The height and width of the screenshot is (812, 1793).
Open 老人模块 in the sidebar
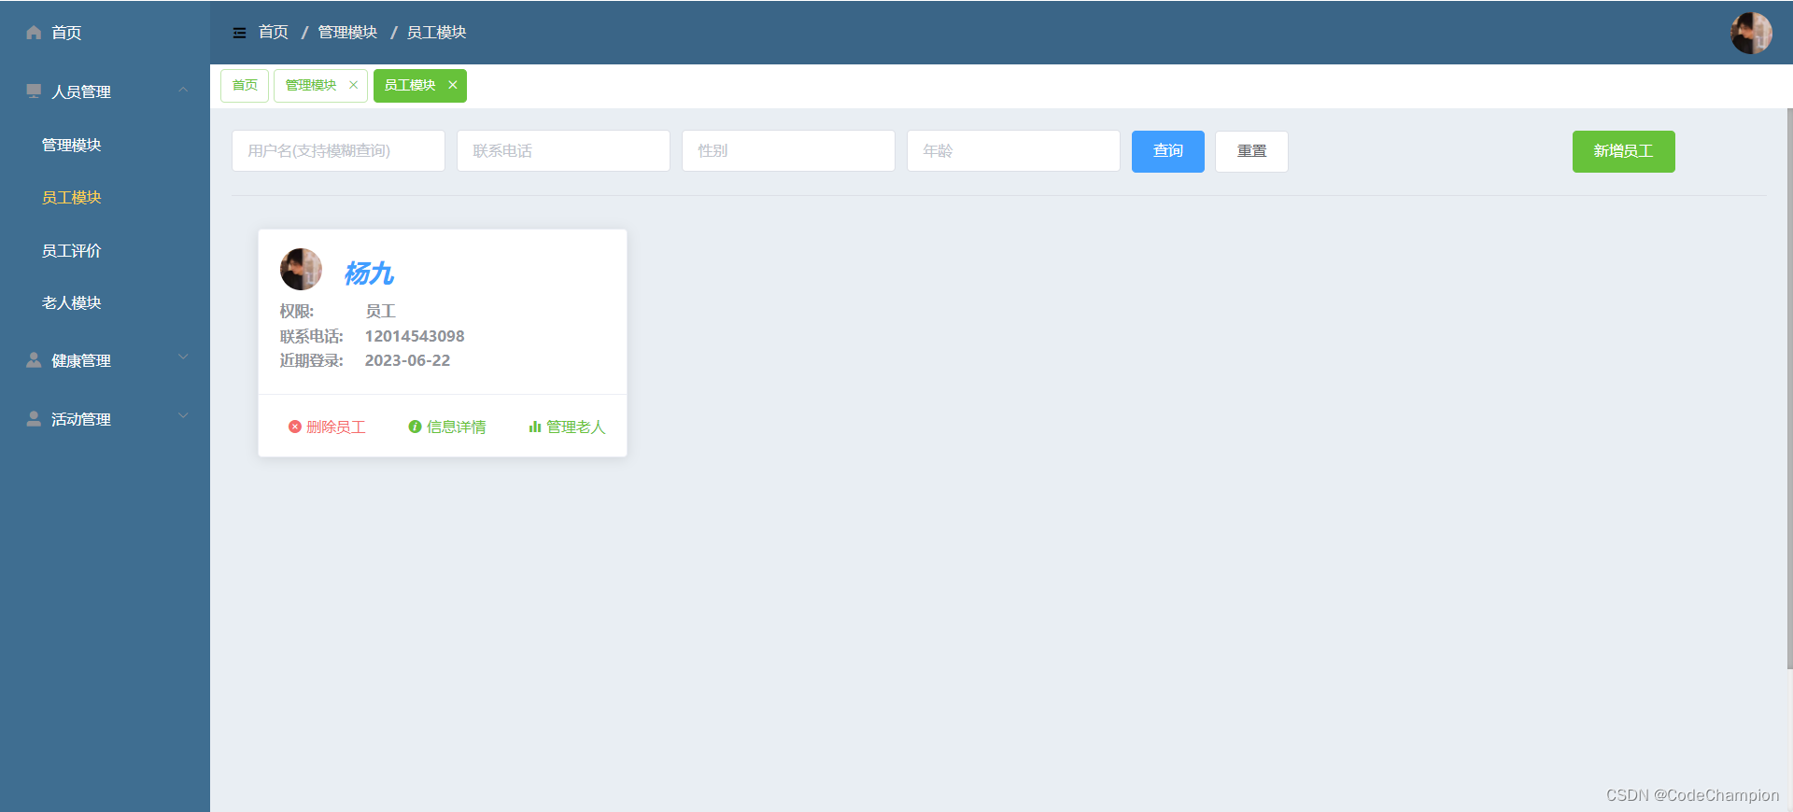72,303
